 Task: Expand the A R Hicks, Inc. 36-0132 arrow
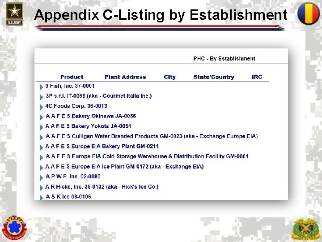click(x=41, y=188)
